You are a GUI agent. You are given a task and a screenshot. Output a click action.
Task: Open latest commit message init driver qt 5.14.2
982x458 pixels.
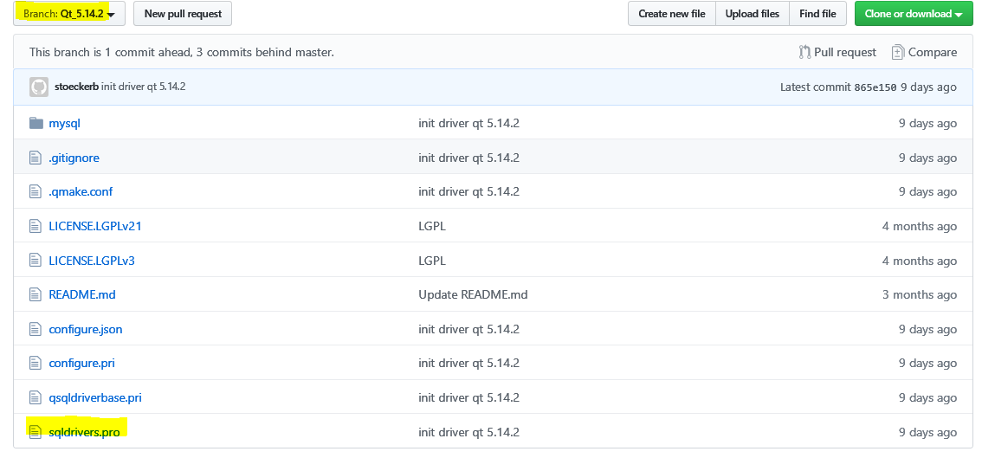point(144,87)
